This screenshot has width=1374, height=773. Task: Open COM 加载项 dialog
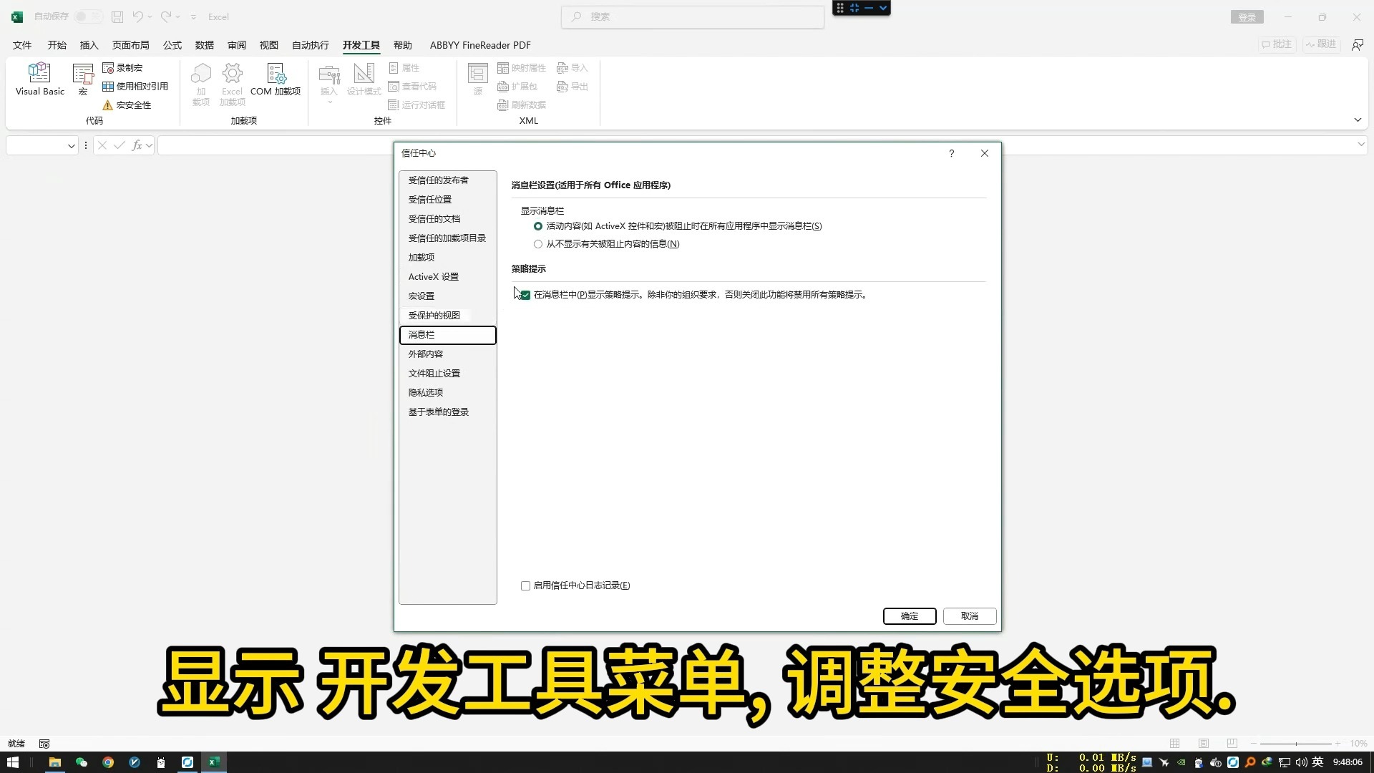click(276, 79)
